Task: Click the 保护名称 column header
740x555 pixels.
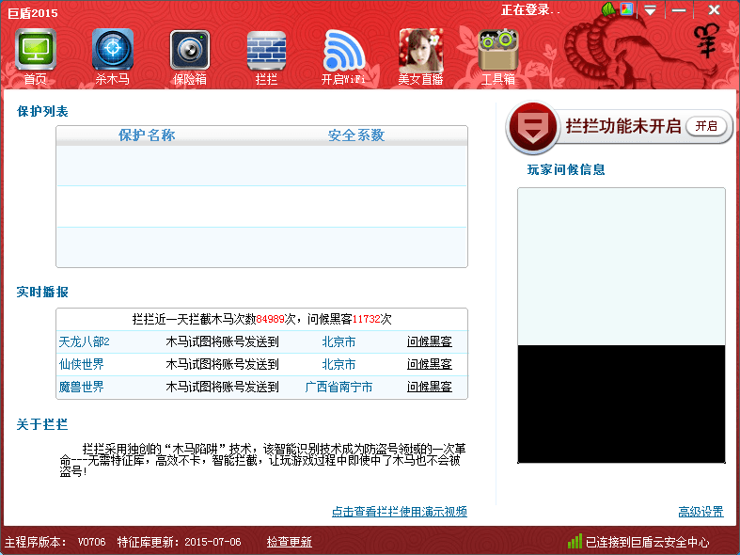Action: 147,135
